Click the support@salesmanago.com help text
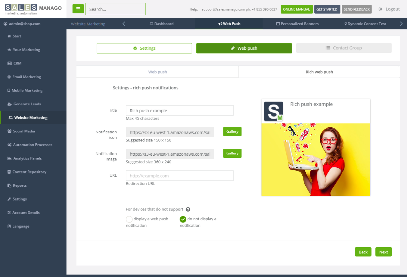The height and width of the screenshot is (277, 407). 223,9
